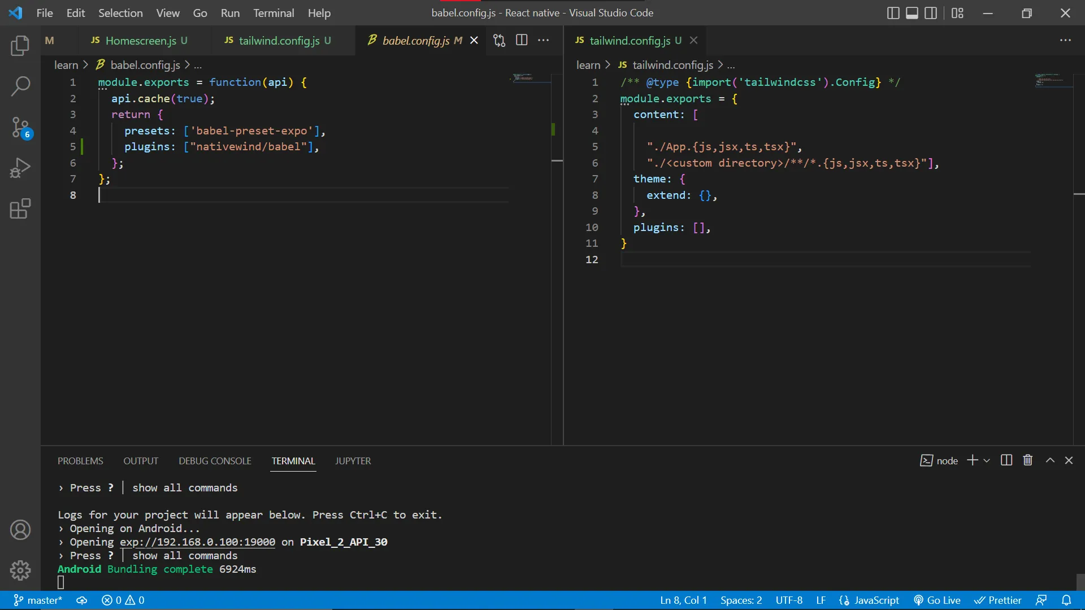Image resolution: width=1085 pixels, height=610 pixels.
Task: Open the left editor's more actions ellipsis
Action: (x=543, y=40)
